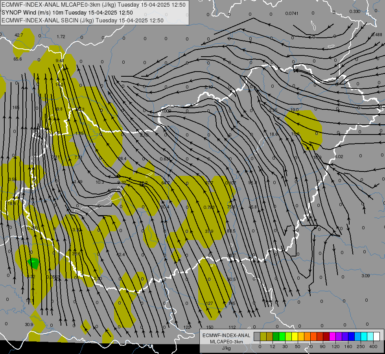Click the map value 0.0552

tap(53, 277)
